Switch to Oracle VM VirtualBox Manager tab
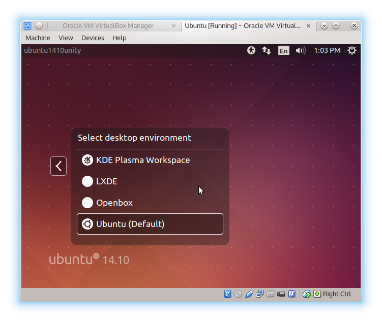The width and height of the screenshot is (382, 322). 107,25
